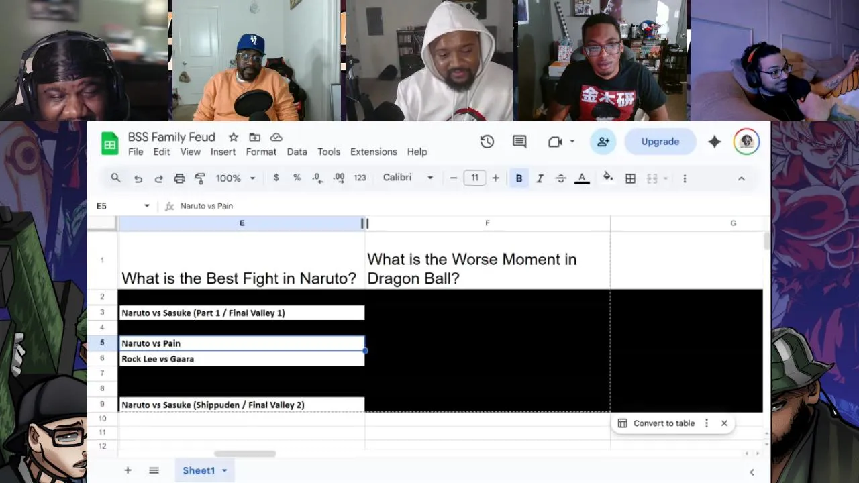Print the spreadsheet
The height and width of the screenshot is (483, 859).
pos(179,178)
